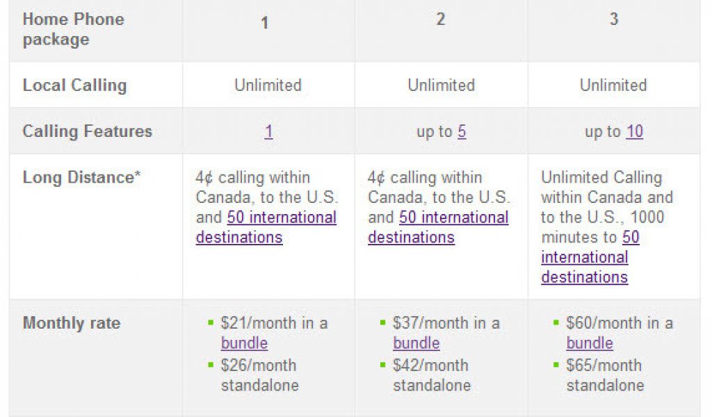Click the 'Local Calling' row label

click(x=74, y=85)
